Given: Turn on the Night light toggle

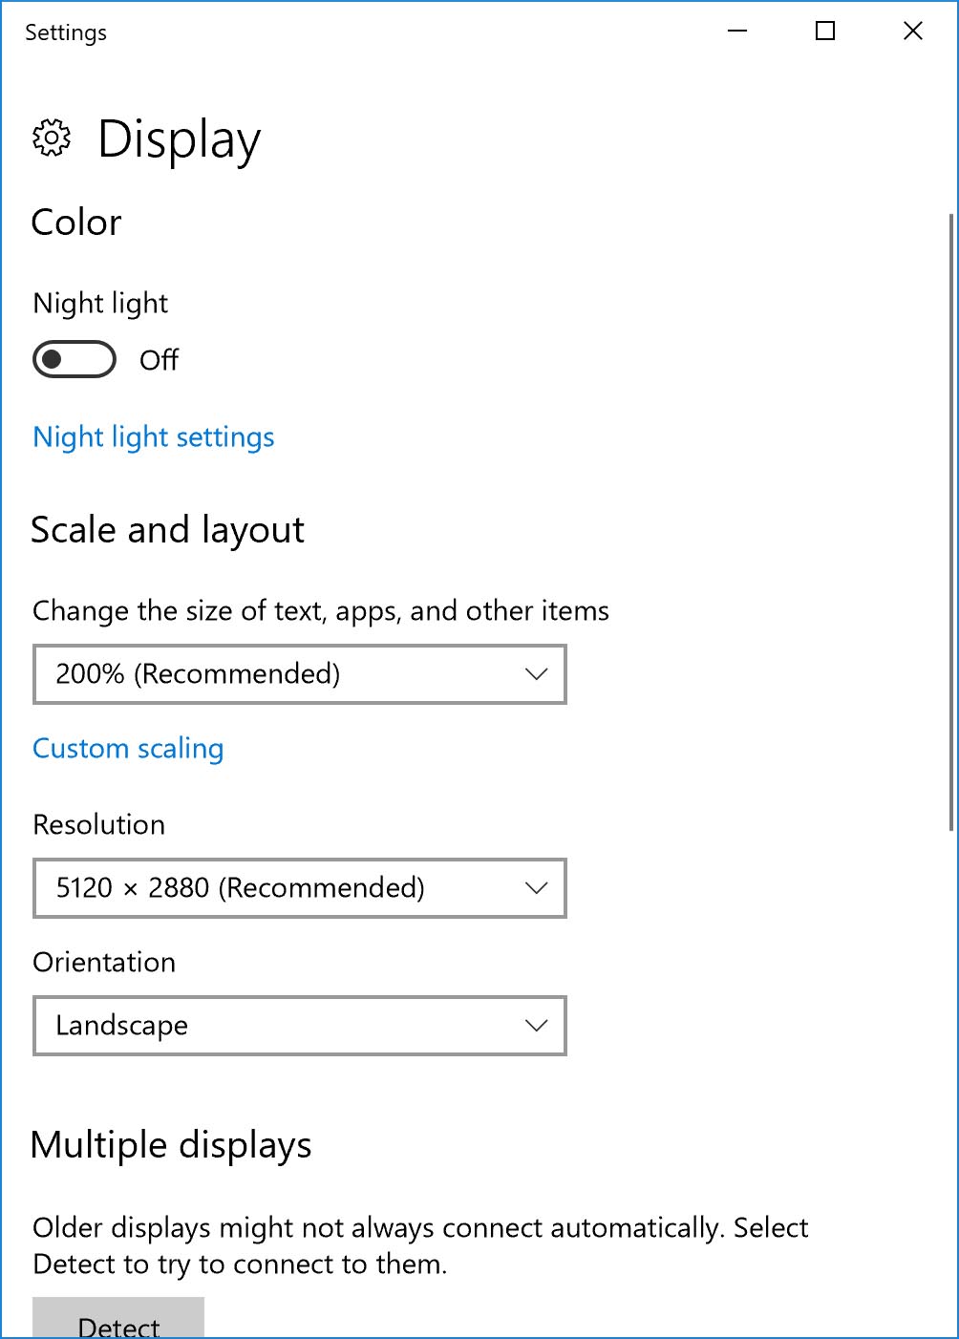Looking at the screenshot, I should 75,359.
